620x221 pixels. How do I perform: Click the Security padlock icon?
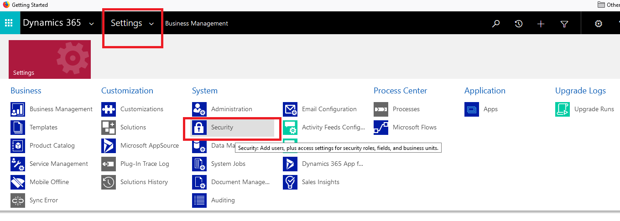coord(199,128)
